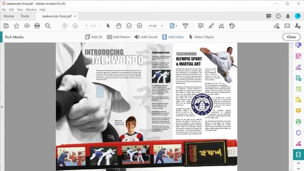Switch to the Home tab
The width and height of the screenshot is (304, 171).
point(9,16)
